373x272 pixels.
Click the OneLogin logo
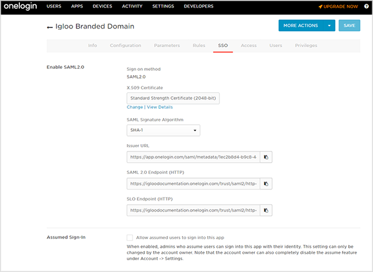pos(21,6)
